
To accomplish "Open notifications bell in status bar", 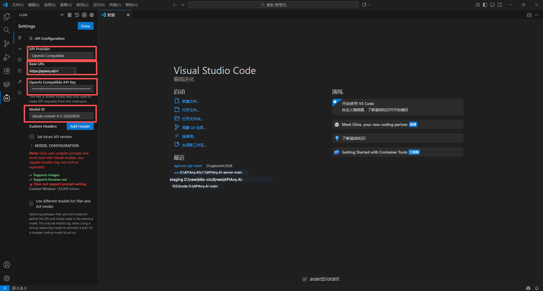I will (536, 288).
